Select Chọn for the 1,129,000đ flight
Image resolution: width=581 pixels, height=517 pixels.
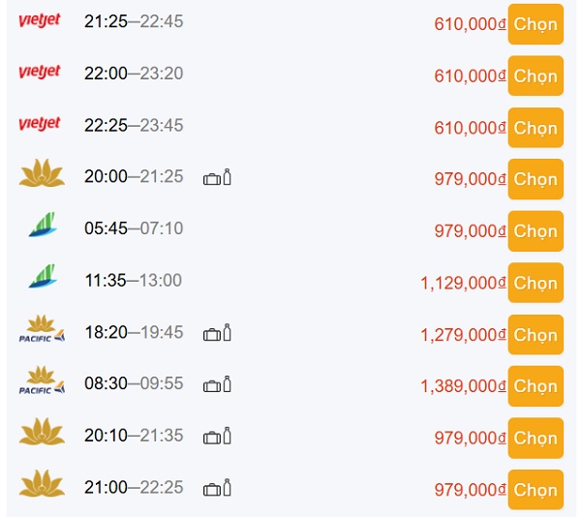[x=535, y=283]
